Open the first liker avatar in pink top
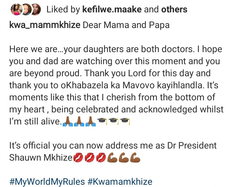Image resolution: width=235 pixels, height=187 pixels. point(17,9)
